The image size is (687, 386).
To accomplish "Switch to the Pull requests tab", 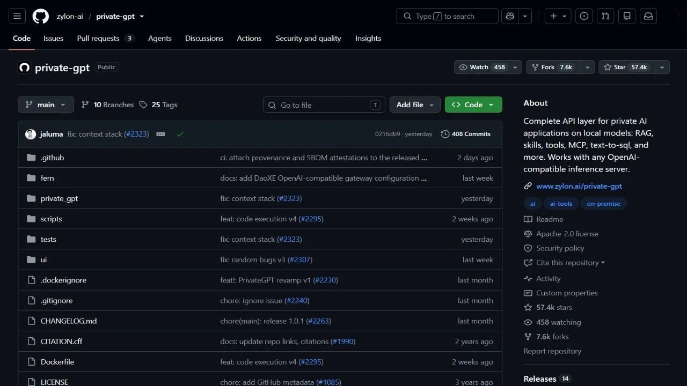I will 105,38.
